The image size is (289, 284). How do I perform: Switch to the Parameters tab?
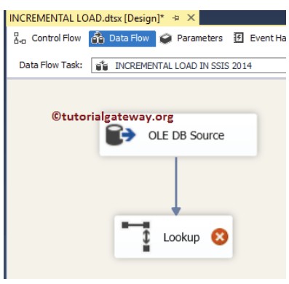[191, 38]
